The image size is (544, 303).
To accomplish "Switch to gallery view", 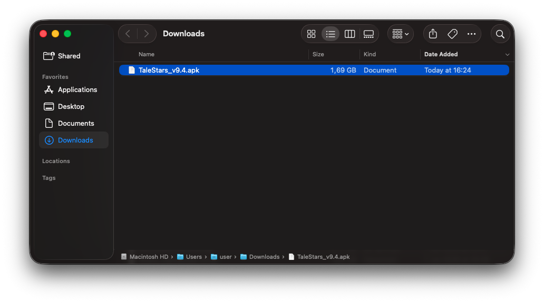I will point(368,34).
